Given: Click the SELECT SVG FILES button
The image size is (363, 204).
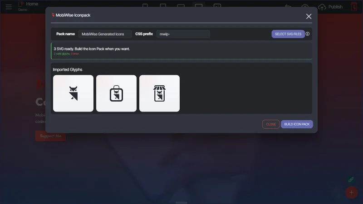Looking at the screenshot, I should click(x=288, y=34).
